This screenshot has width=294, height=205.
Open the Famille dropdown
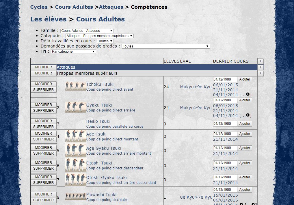click(87, 31)
